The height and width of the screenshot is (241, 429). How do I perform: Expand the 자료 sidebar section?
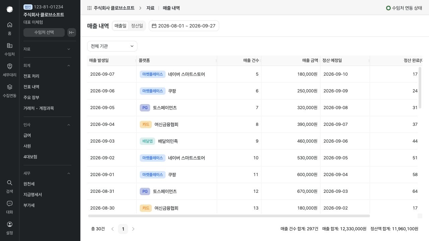tap(47, 49)
